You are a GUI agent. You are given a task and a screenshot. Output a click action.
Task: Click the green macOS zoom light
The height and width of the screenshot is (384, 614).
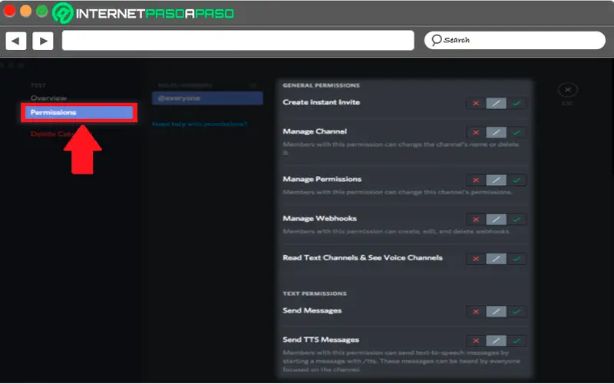click(x=42, y=11)
